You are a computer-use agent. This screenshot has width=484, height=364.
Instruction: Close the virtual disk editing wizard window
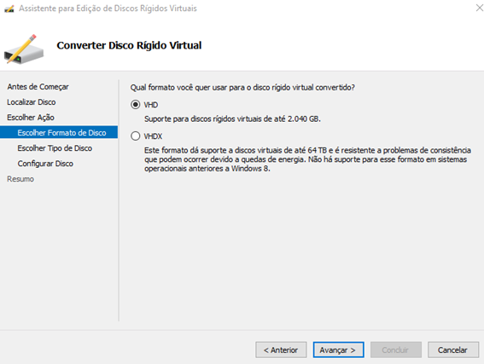point(480,8)
